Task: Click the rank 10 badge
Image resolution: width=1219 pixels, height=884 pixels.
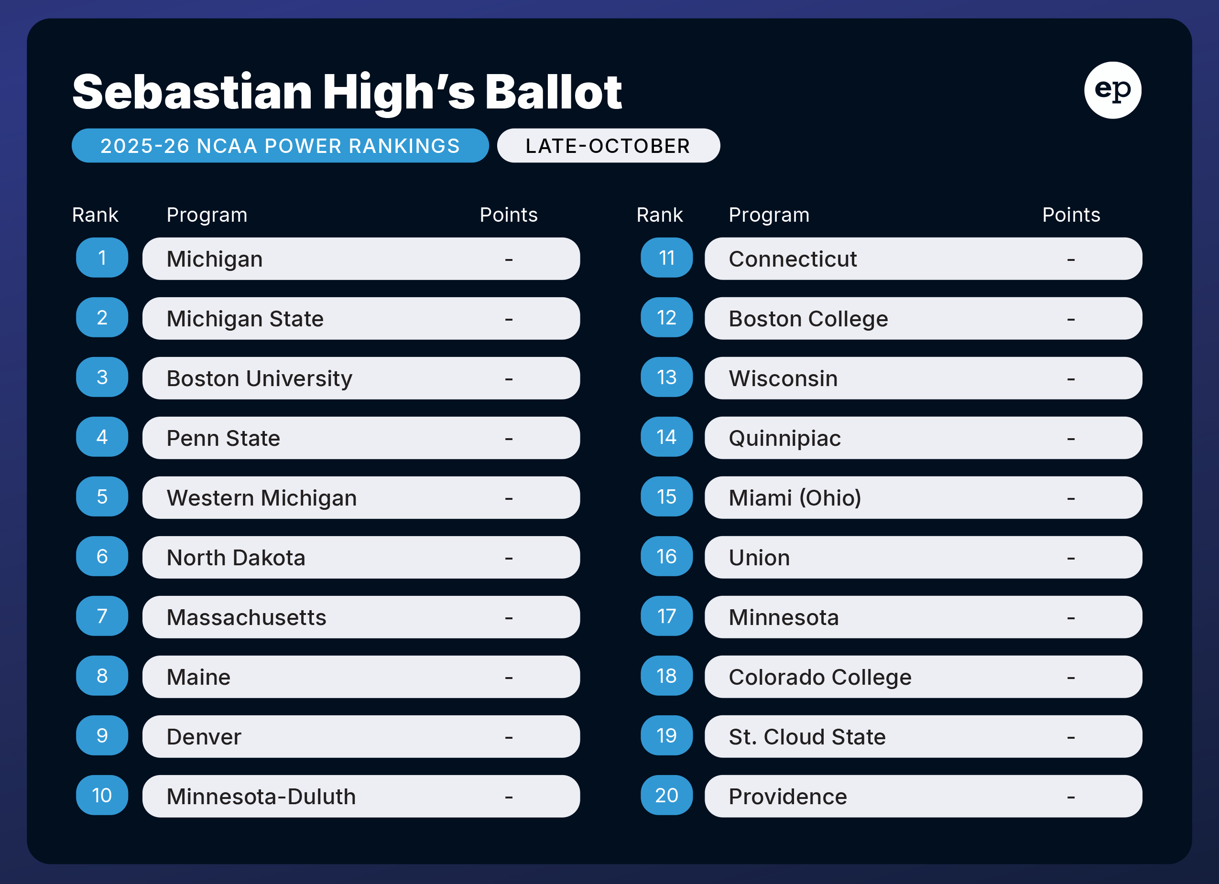Action: pyautogui.click(x=102, y=795)
